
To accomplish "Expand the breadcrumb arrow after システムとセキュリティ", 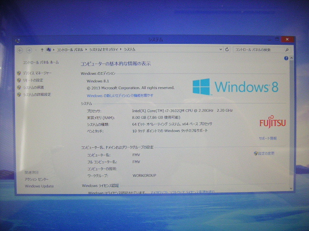I will tap(121, 49).
